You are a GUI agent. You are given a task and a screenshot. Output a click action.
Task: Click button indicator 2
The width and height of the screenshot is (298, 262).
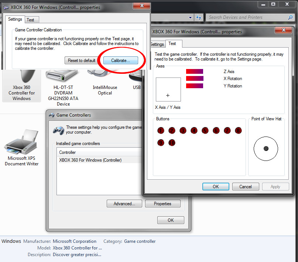(x=172, y=131)
